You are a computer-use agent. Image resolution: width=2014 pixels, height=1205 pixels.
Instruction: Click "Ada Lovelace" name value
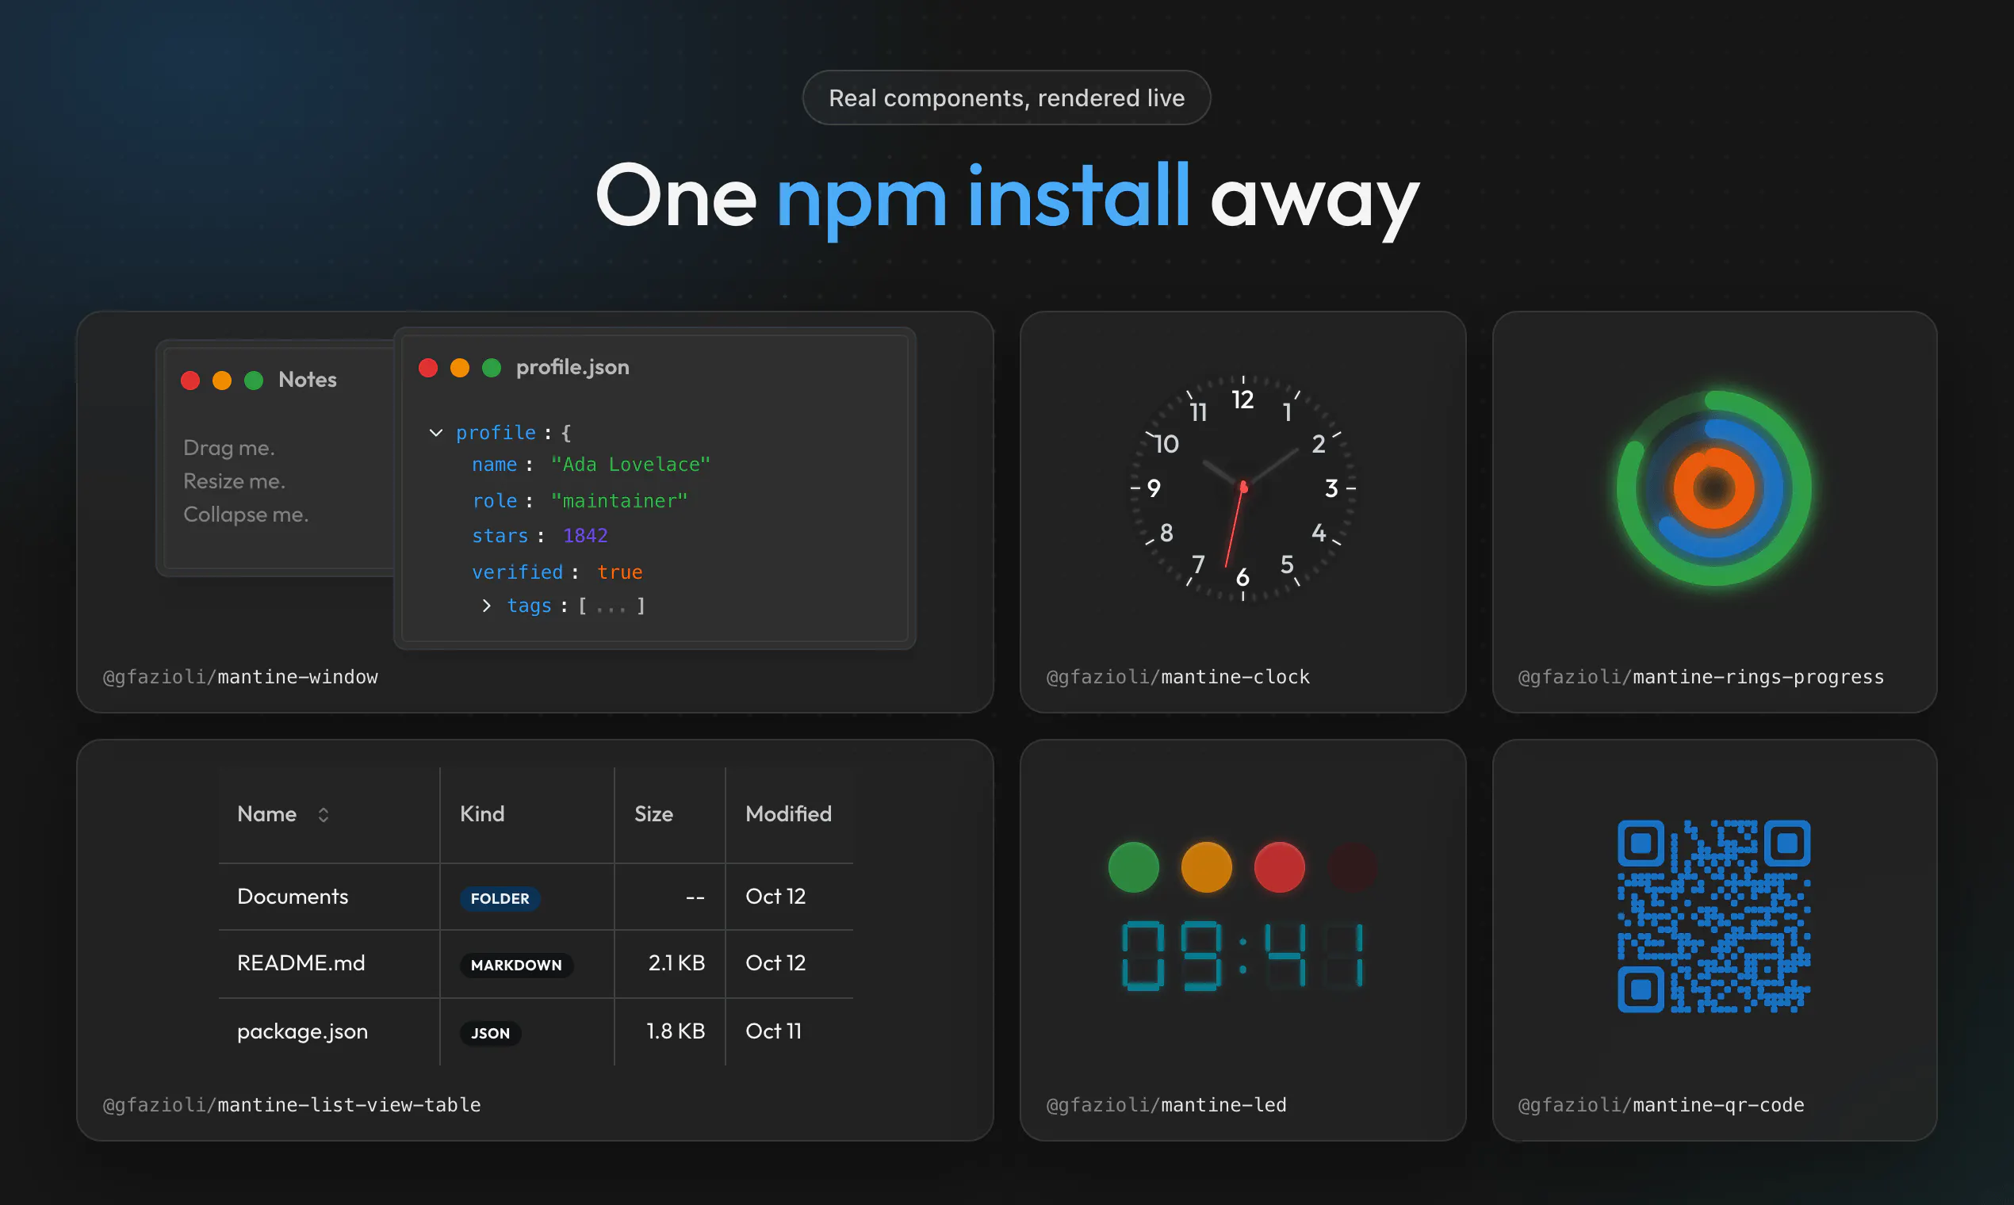[630, 465]
